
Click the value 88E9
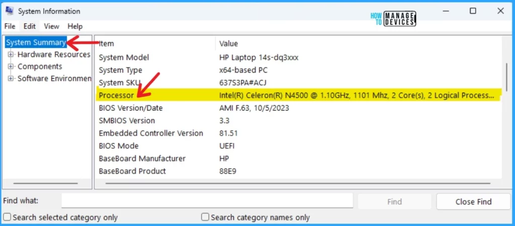[228, 171]
